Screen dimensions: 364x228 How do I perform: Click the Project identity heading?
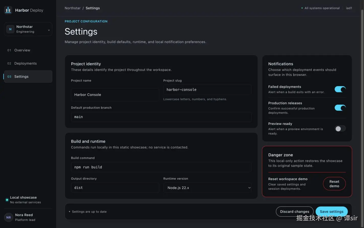pyautogui.click(x=86, y=64)
